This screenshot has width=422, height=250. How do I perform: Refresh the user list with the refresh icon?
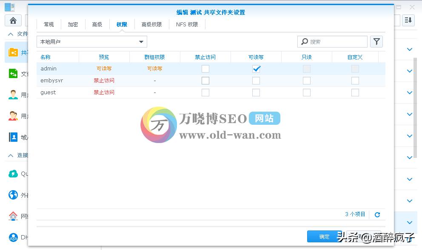(x=377, y=214)
